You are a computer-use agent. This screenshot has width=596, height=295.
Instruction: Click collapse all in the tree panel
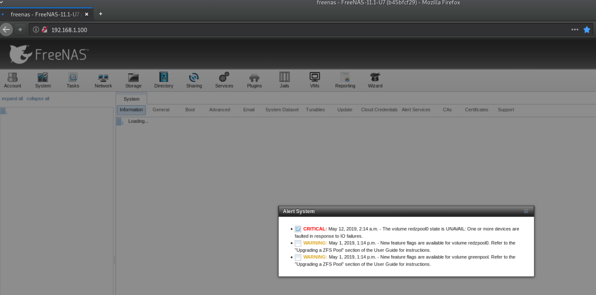[38, 99]
